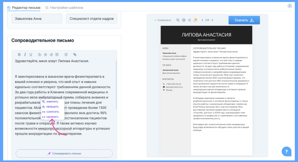Align text to the left
This screenshot has height=162, width=298.
point(40,54)
